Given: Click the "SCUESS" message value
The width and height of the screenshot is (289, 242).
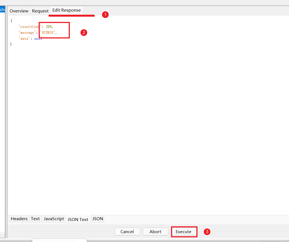Looking at the screenshot, I should point(48,33).
